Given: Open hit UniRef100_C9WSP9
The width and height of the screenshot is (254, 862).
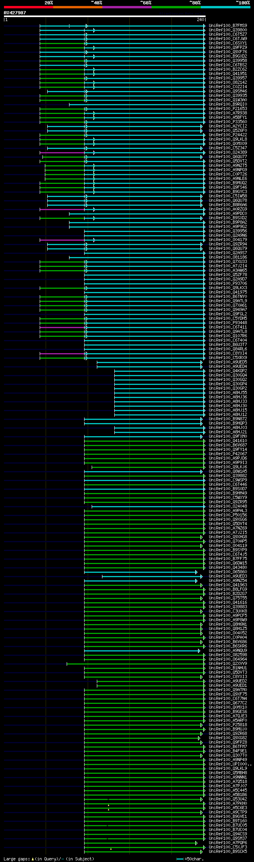Looking at the screenshot, I should [228, 480].
